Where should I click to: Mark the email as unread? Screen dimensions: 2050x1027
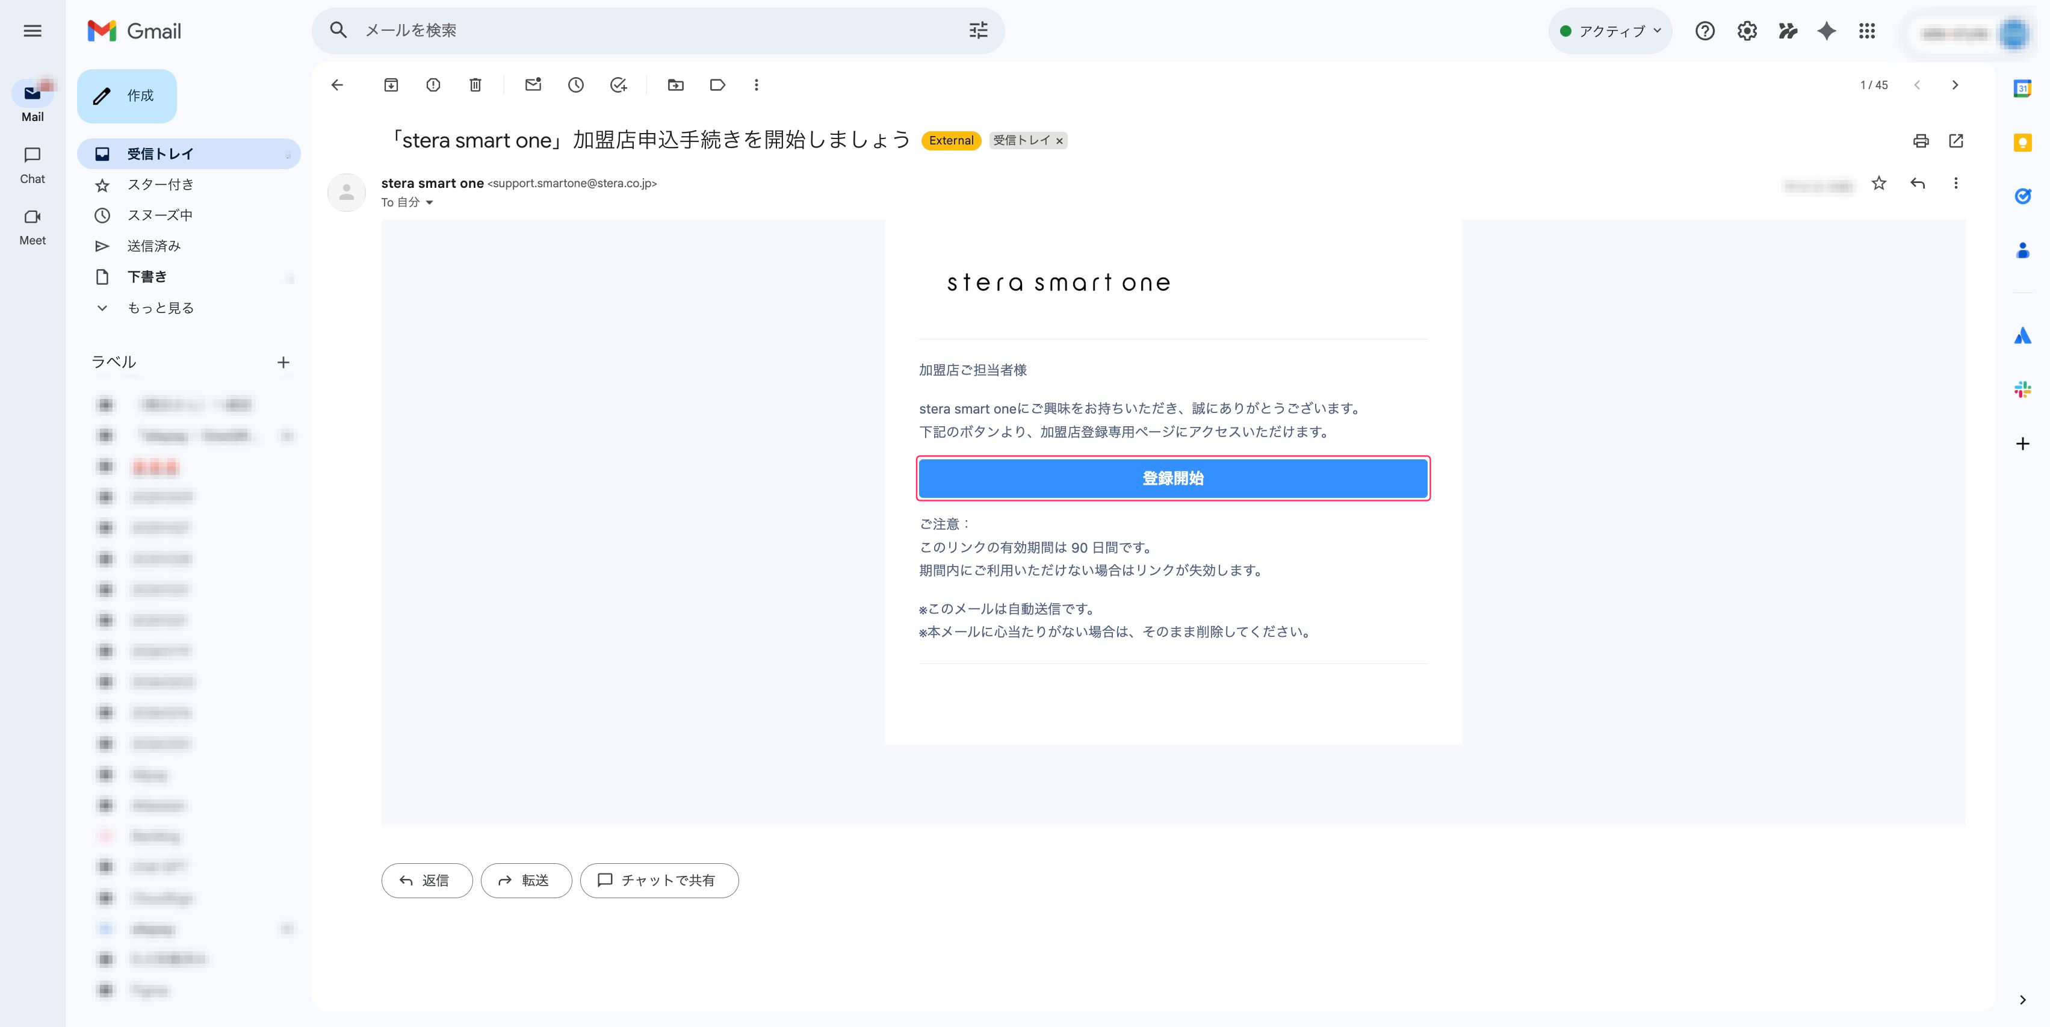pyautogui.click(x=533, y=85)
